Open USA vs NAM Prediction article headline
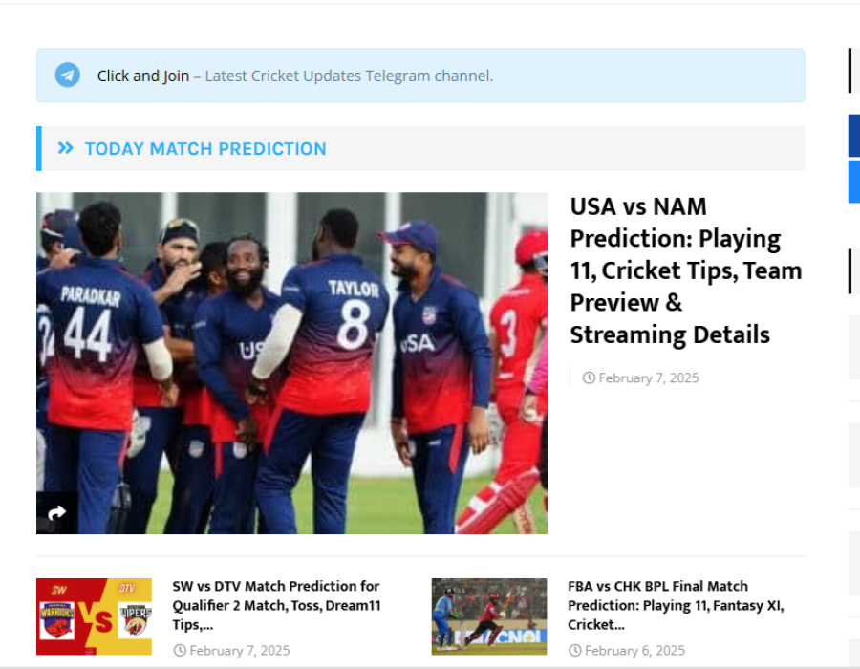Viewport: 860px width, 669px height. [x=685, y=270]
